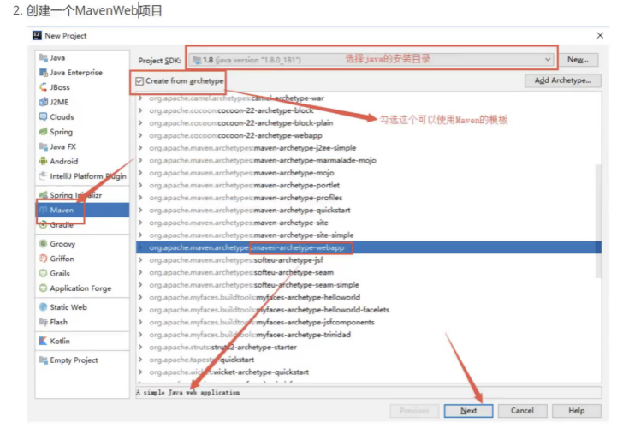Select Gradle project type label
Screen dimensions: 623x428
point(62,224)
